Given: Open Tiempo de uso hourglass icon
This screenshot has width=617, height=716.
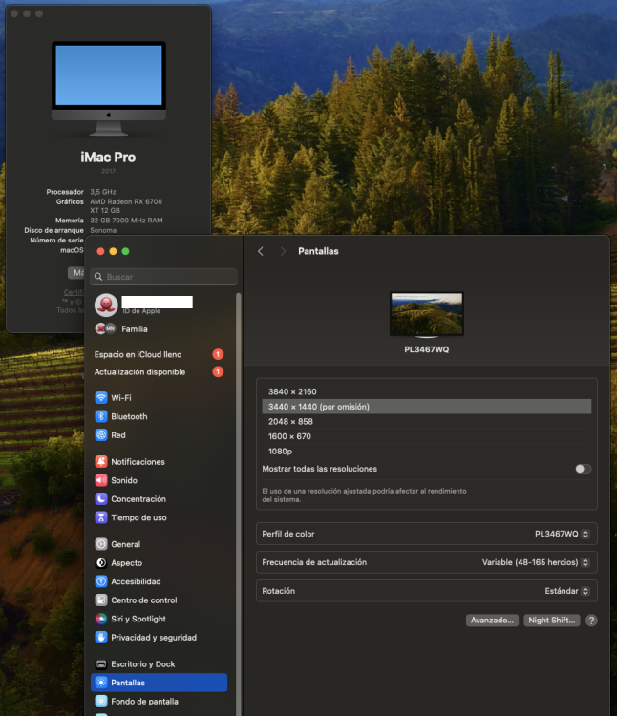Looking at the screenshot, I should (x=101, y=517).
